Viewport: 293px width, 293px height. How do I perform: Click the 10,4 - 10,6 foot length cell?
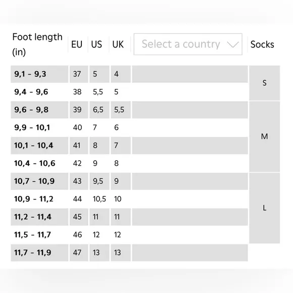coord(39,163)
